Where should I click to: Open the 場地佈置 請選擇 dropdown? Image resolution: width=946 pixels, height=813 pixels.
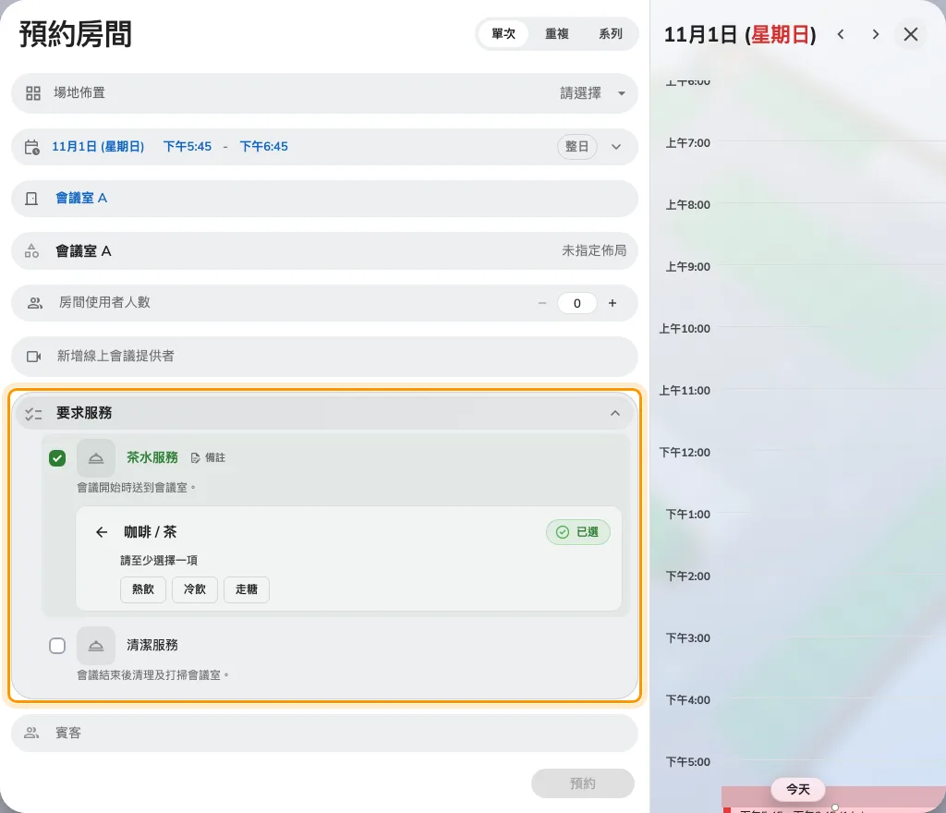point(592,93)
